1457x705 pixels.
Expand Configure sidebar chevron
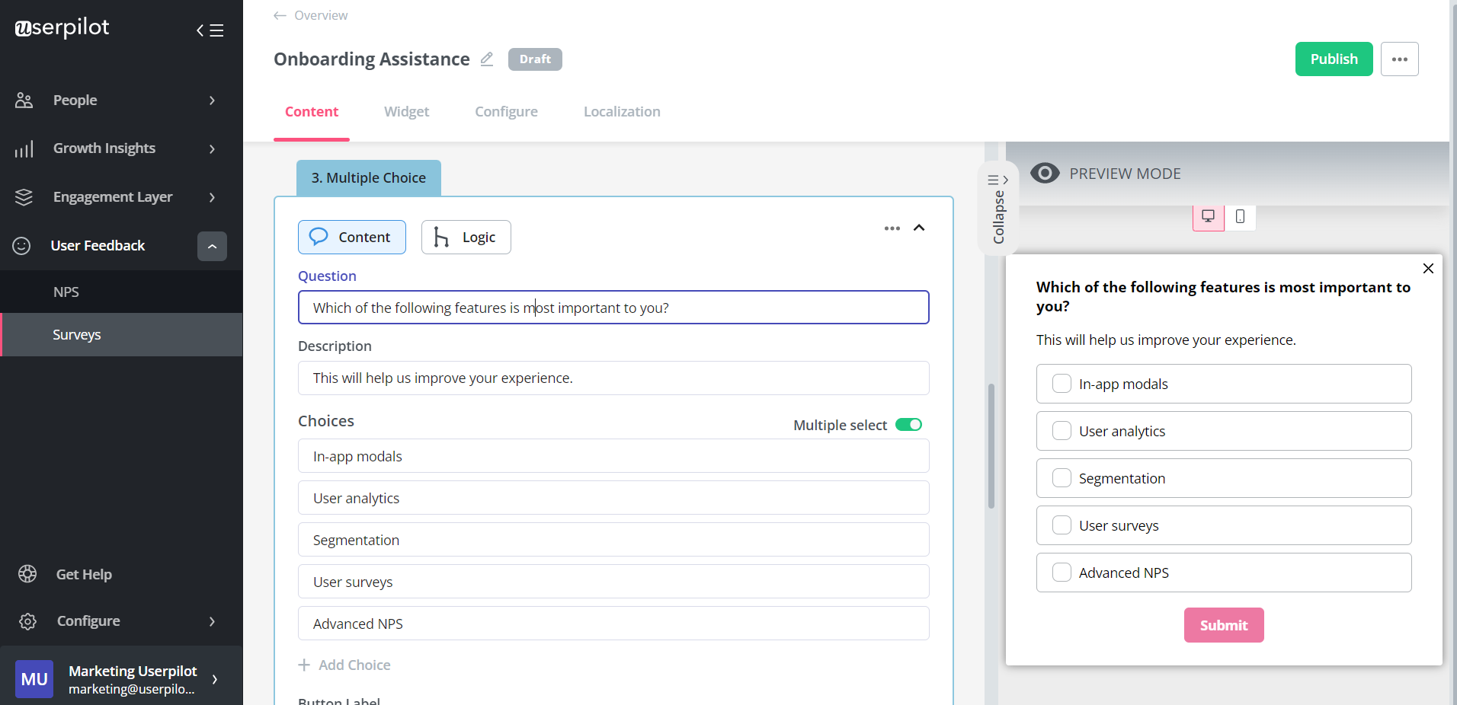213,621
